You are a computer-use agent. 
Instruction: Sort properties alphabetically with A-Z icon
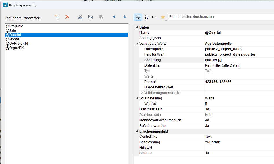[146, 17]
